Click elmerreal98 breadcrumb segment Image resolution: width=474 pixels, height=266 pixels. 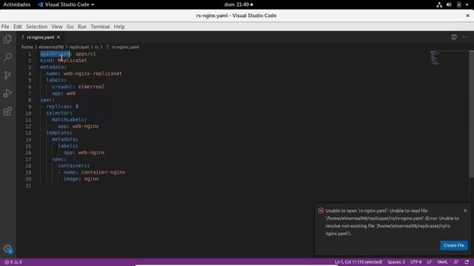pos(51,47)
